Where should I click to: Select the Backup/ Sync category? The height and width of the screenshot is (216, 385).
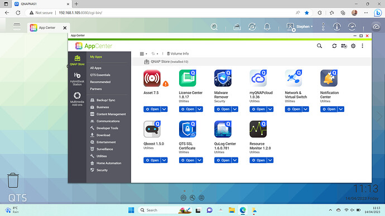point(103,100)
